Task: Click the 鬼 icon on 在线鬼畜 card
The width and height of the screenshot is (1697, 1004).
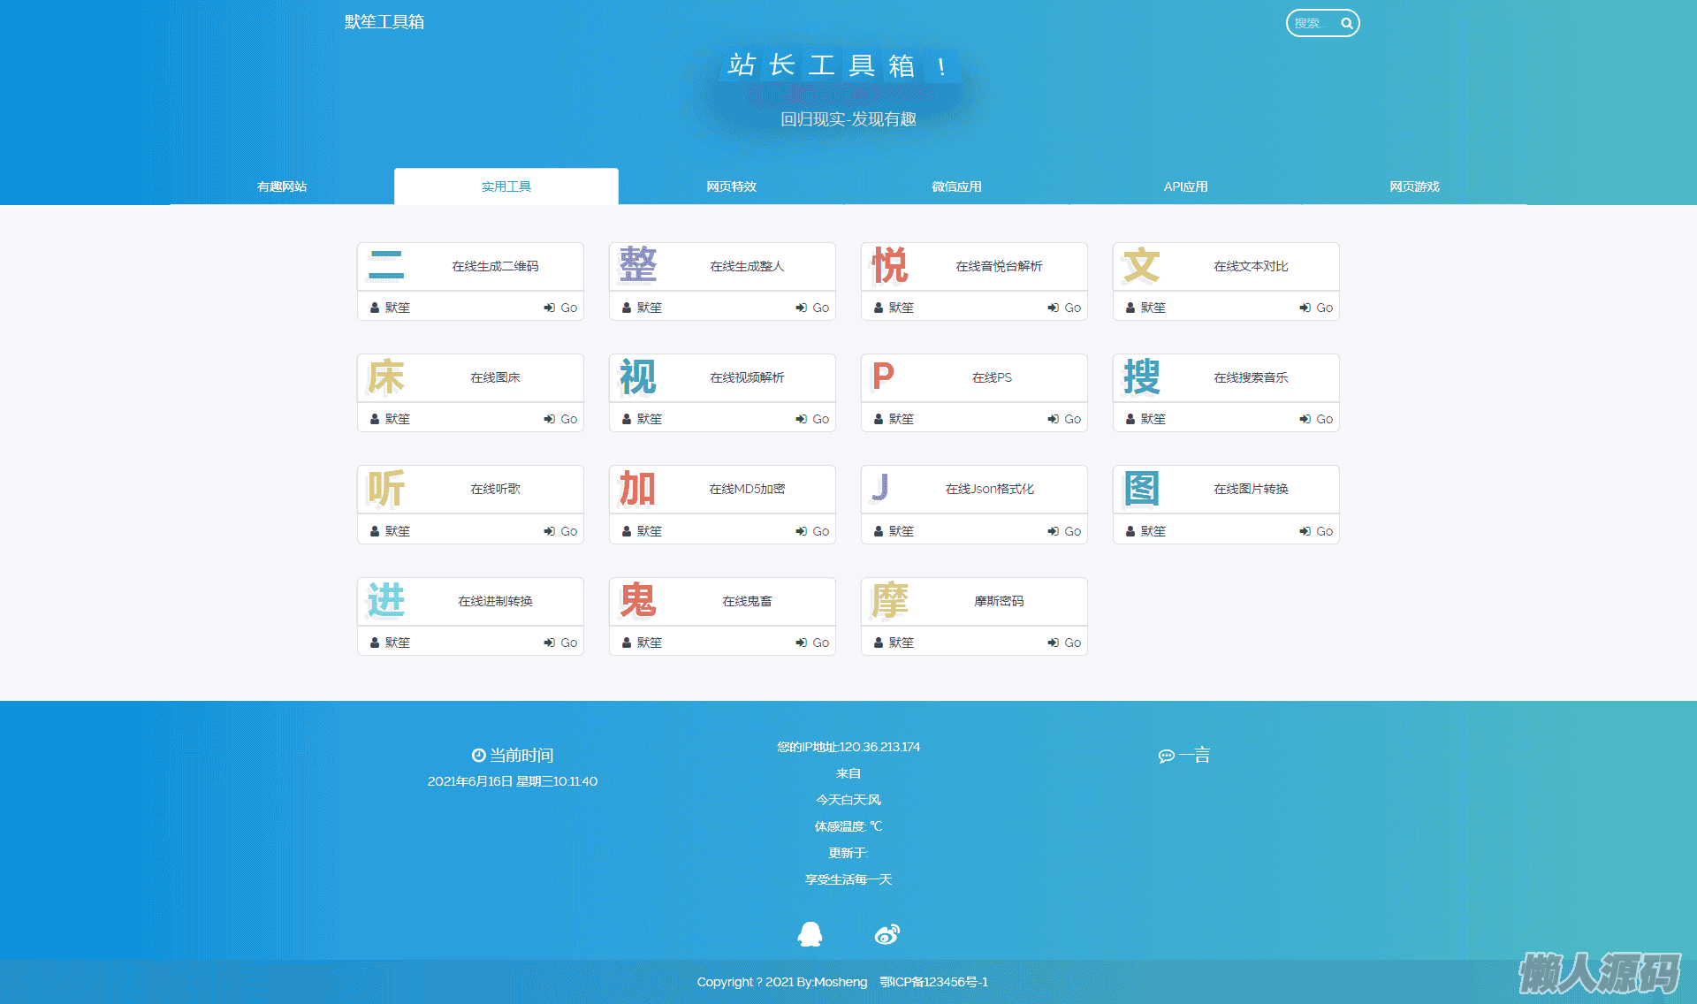Action: pos(637,601)
